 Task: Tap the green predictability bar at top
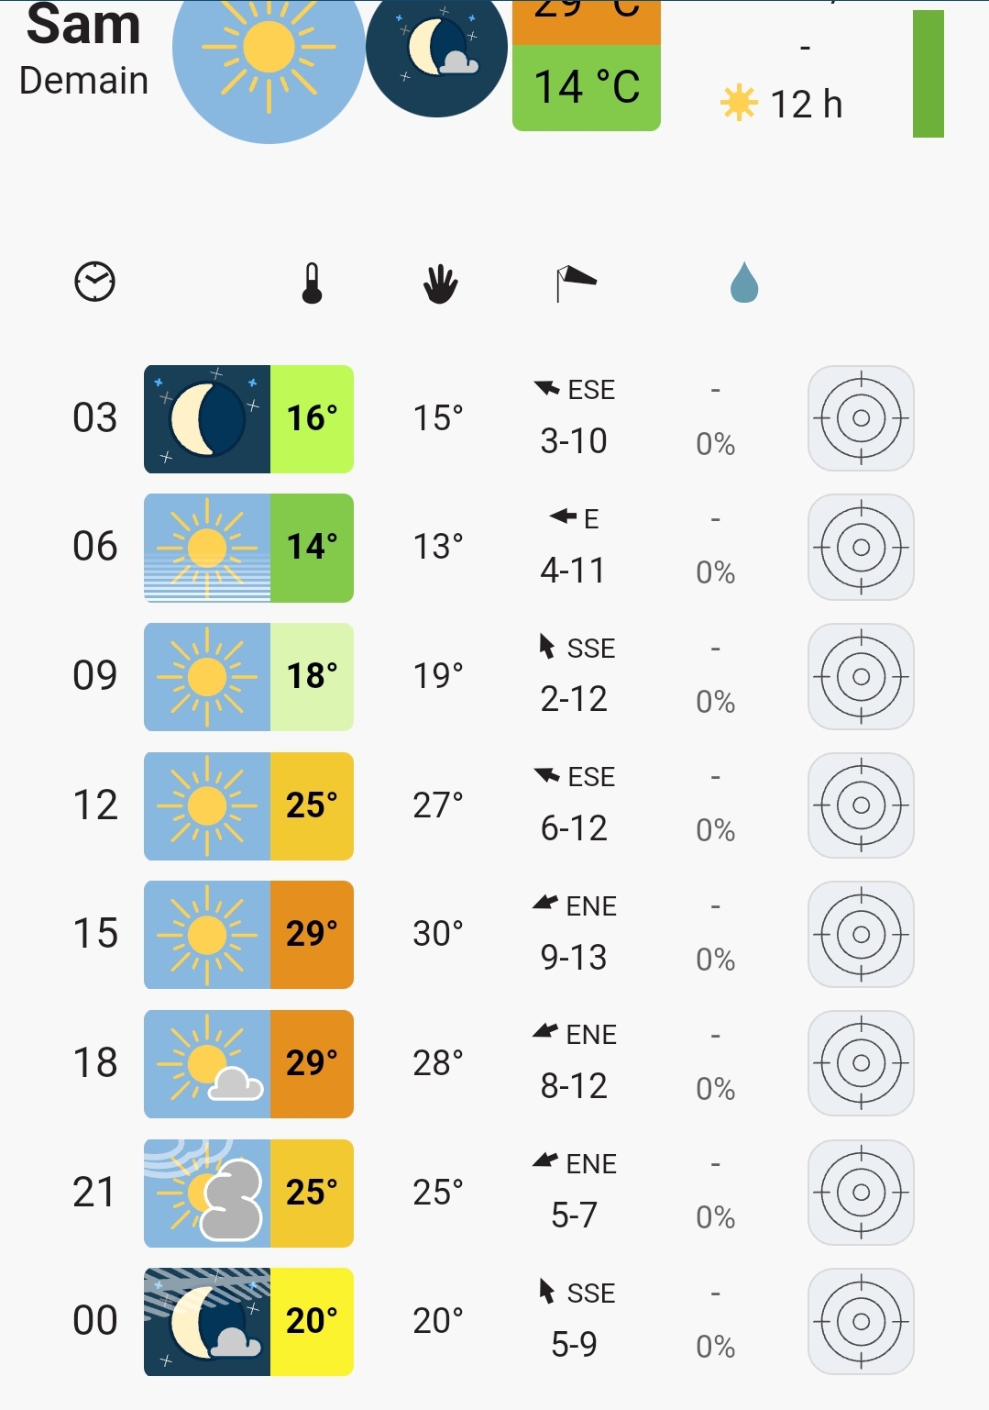pos(928,73)
